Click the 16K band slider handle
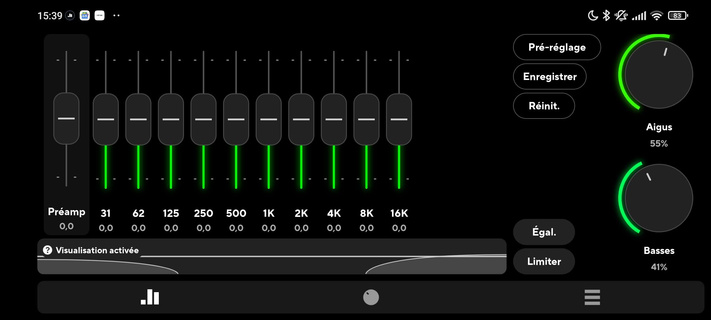This screenshot has width=711, height=320. 399,119
